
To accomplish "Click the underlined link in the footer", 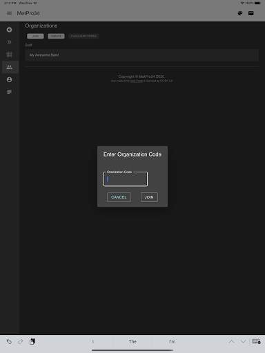I will coord(137,81).
